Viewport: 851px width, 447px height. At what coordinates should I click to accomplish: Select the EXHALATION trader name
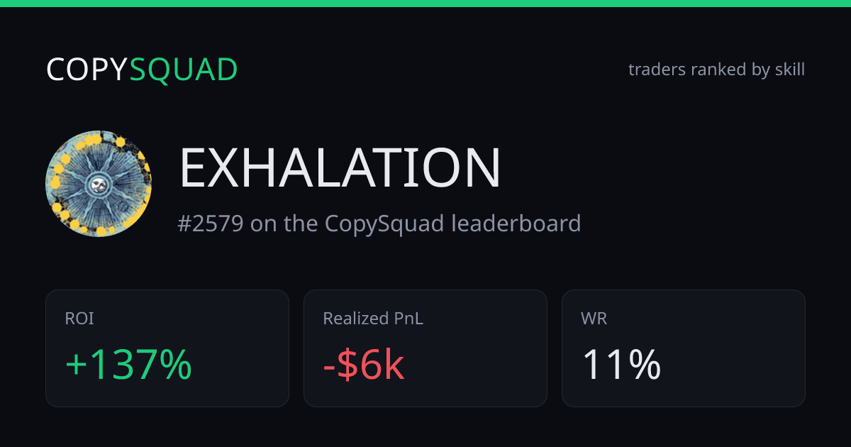340,168
